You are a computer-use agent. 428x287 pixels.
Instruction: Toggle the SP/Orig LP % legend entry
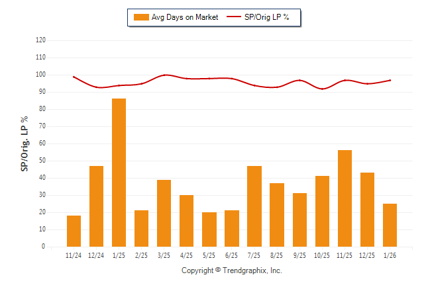(x=268, y=17)
